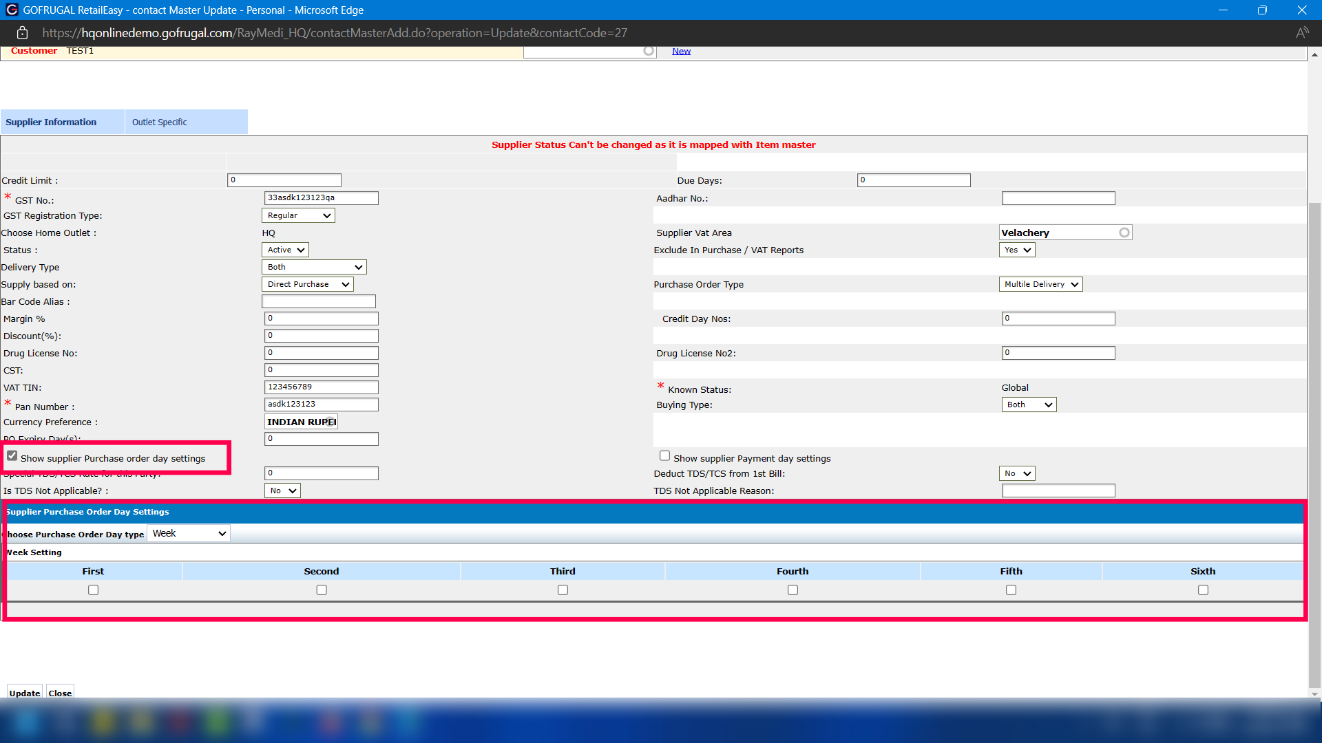Tick the Fourth week checkbox
Screen dimensions: 1322x743
[793, 590]
